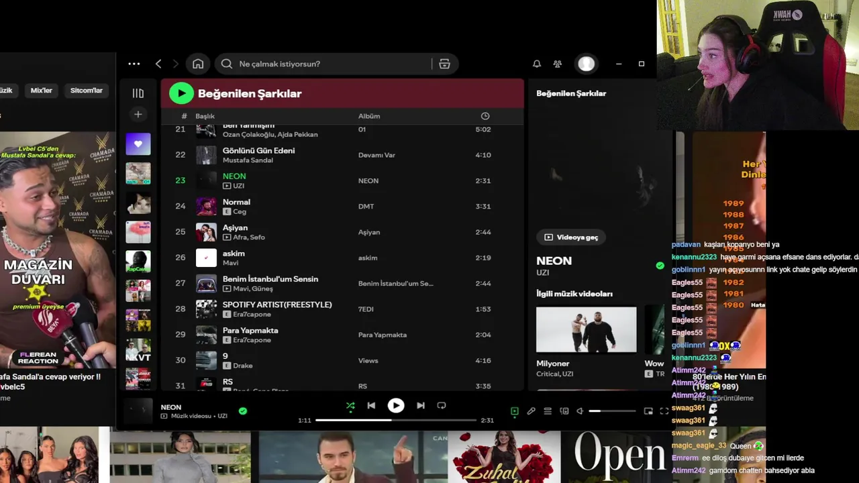Open the Spotify Home page
This screenshot has width=859, height=483.
coord(198,64)
